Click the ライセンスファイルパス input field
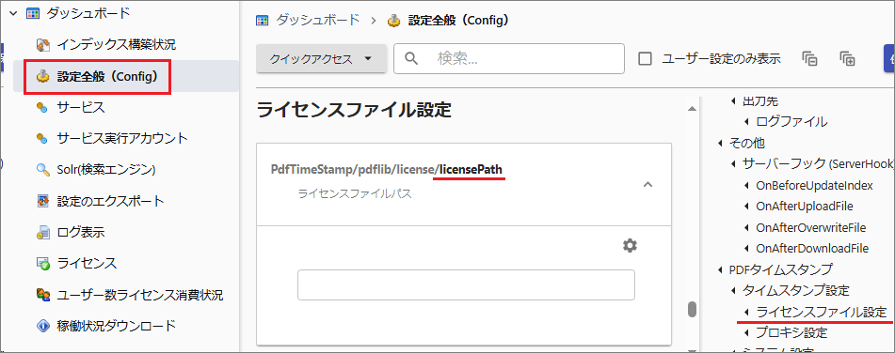This screenshot has width=895, height=353. (466, 284)
